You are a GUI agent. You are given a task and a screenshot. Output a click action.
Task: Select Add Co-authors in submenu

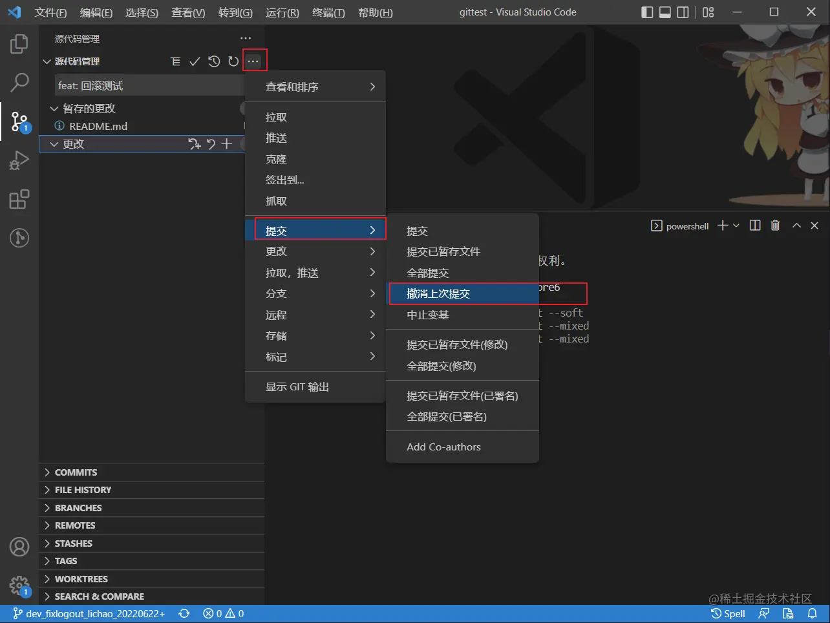462,447
